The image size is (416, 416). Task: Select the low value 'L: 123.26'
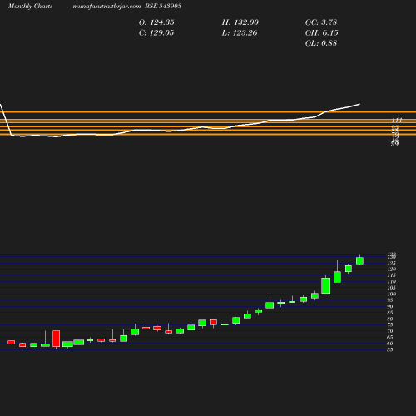point(240,33)
